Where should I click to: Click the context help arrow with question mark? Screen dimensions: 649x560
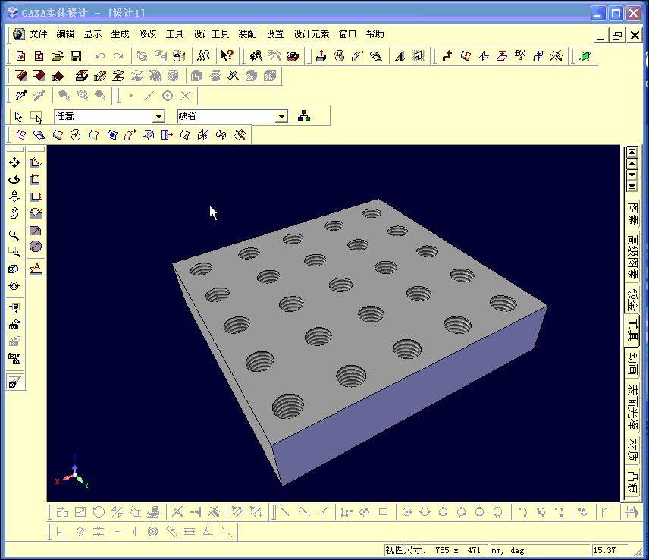point(227,55)
